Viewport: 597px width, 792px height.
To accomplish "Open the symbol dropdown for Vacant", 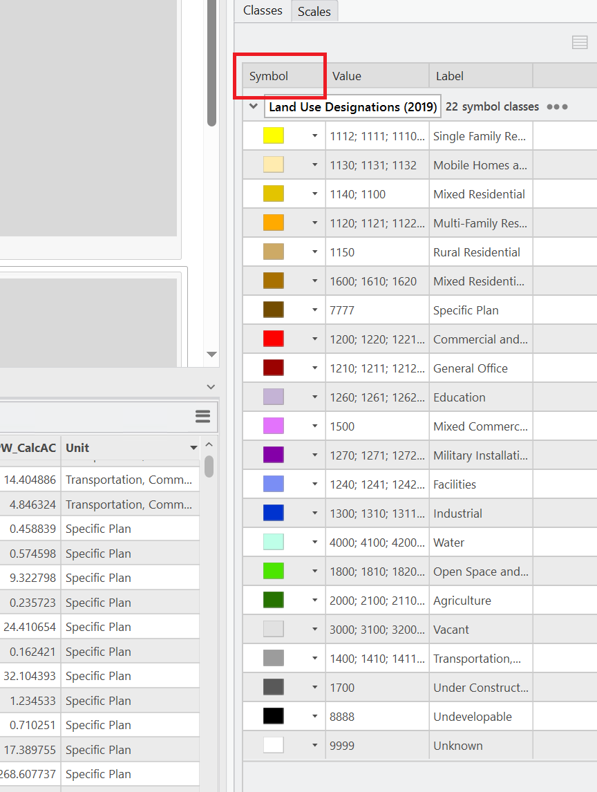I will 314,629.
